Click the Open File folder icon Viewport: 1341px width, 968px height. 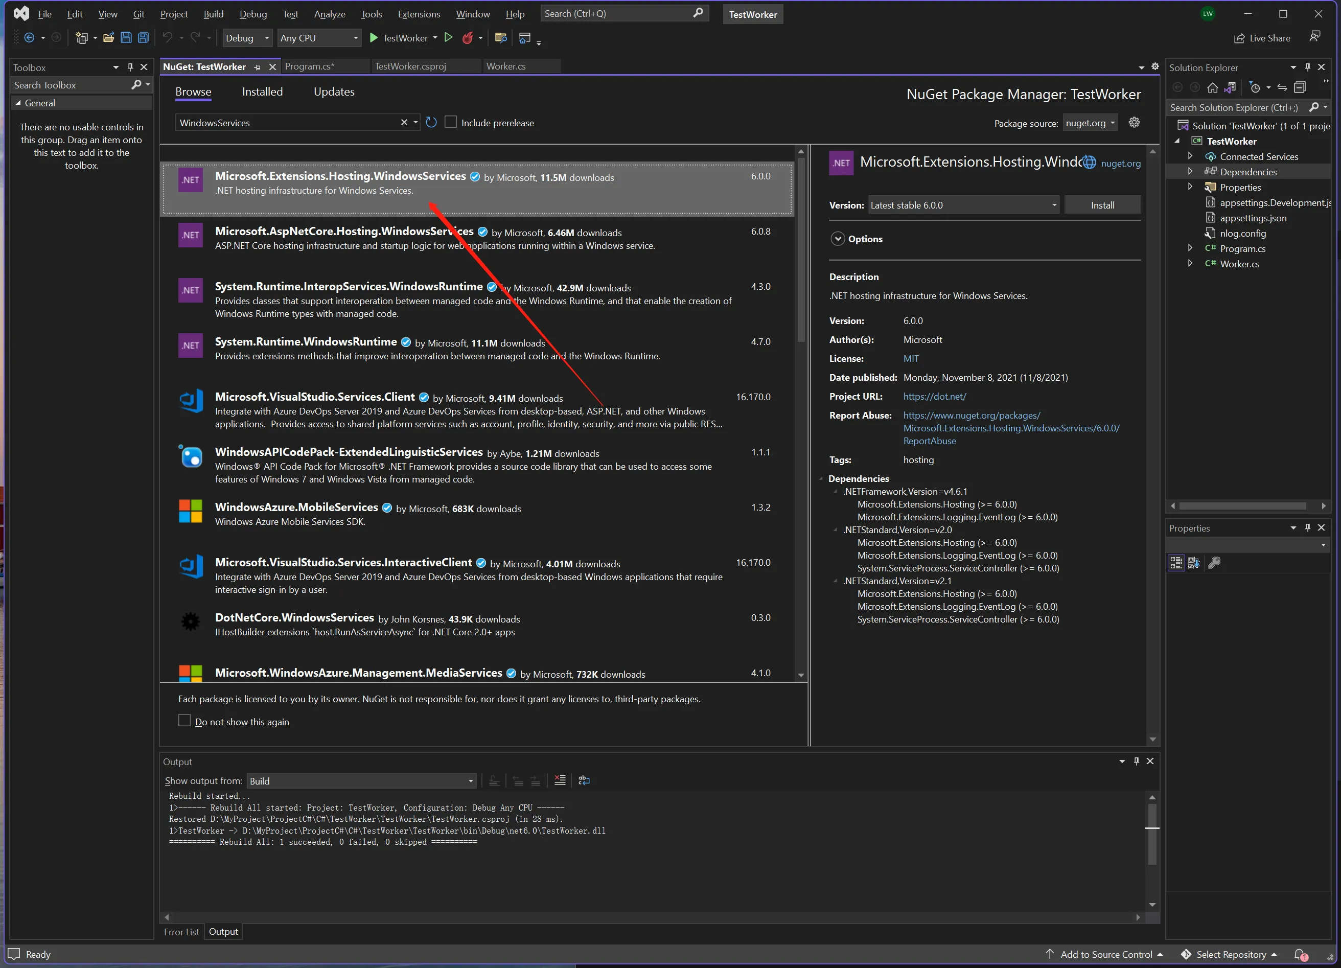tap(108, 38)
